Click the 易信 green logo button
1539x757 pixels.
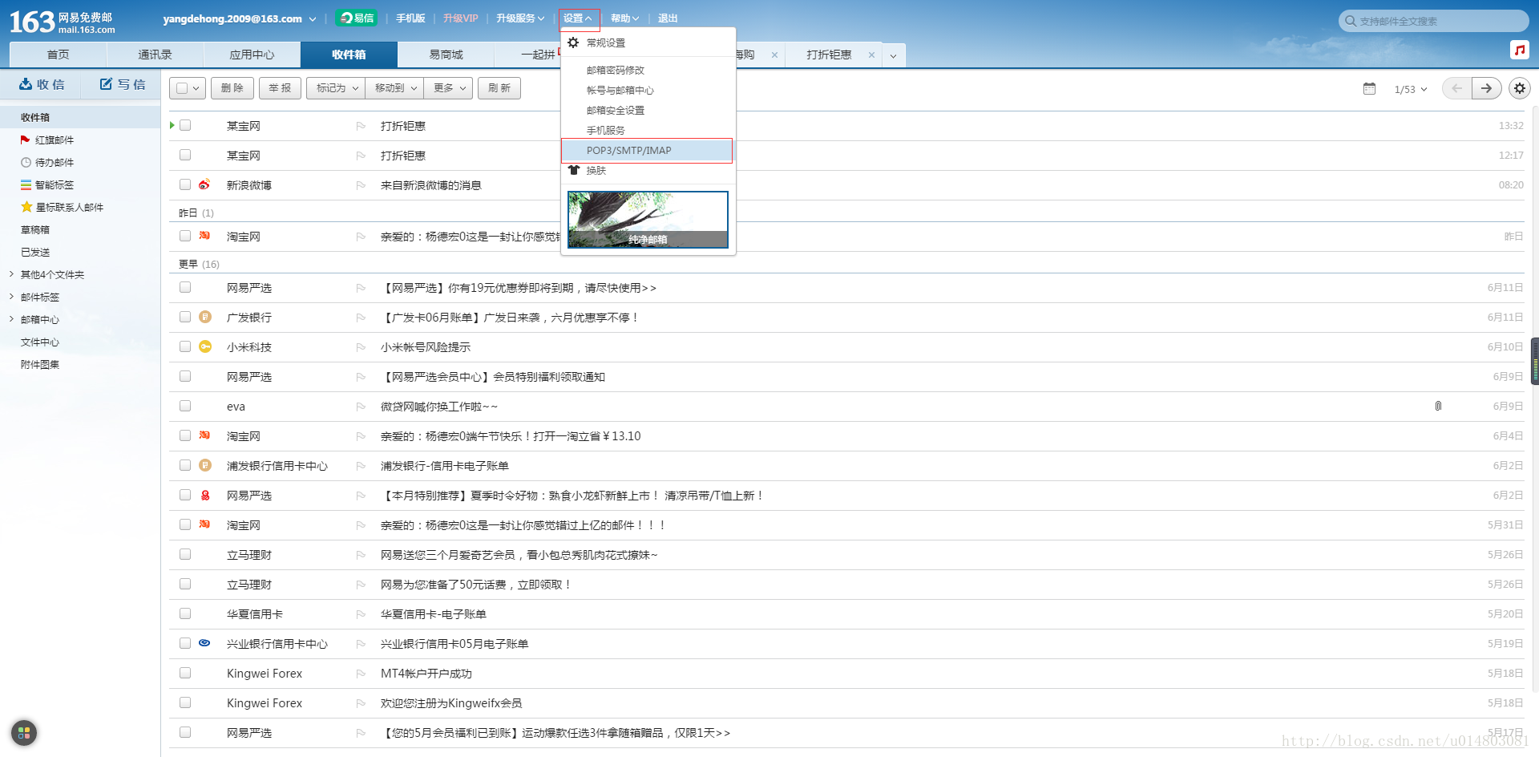(x=356, y=18)
